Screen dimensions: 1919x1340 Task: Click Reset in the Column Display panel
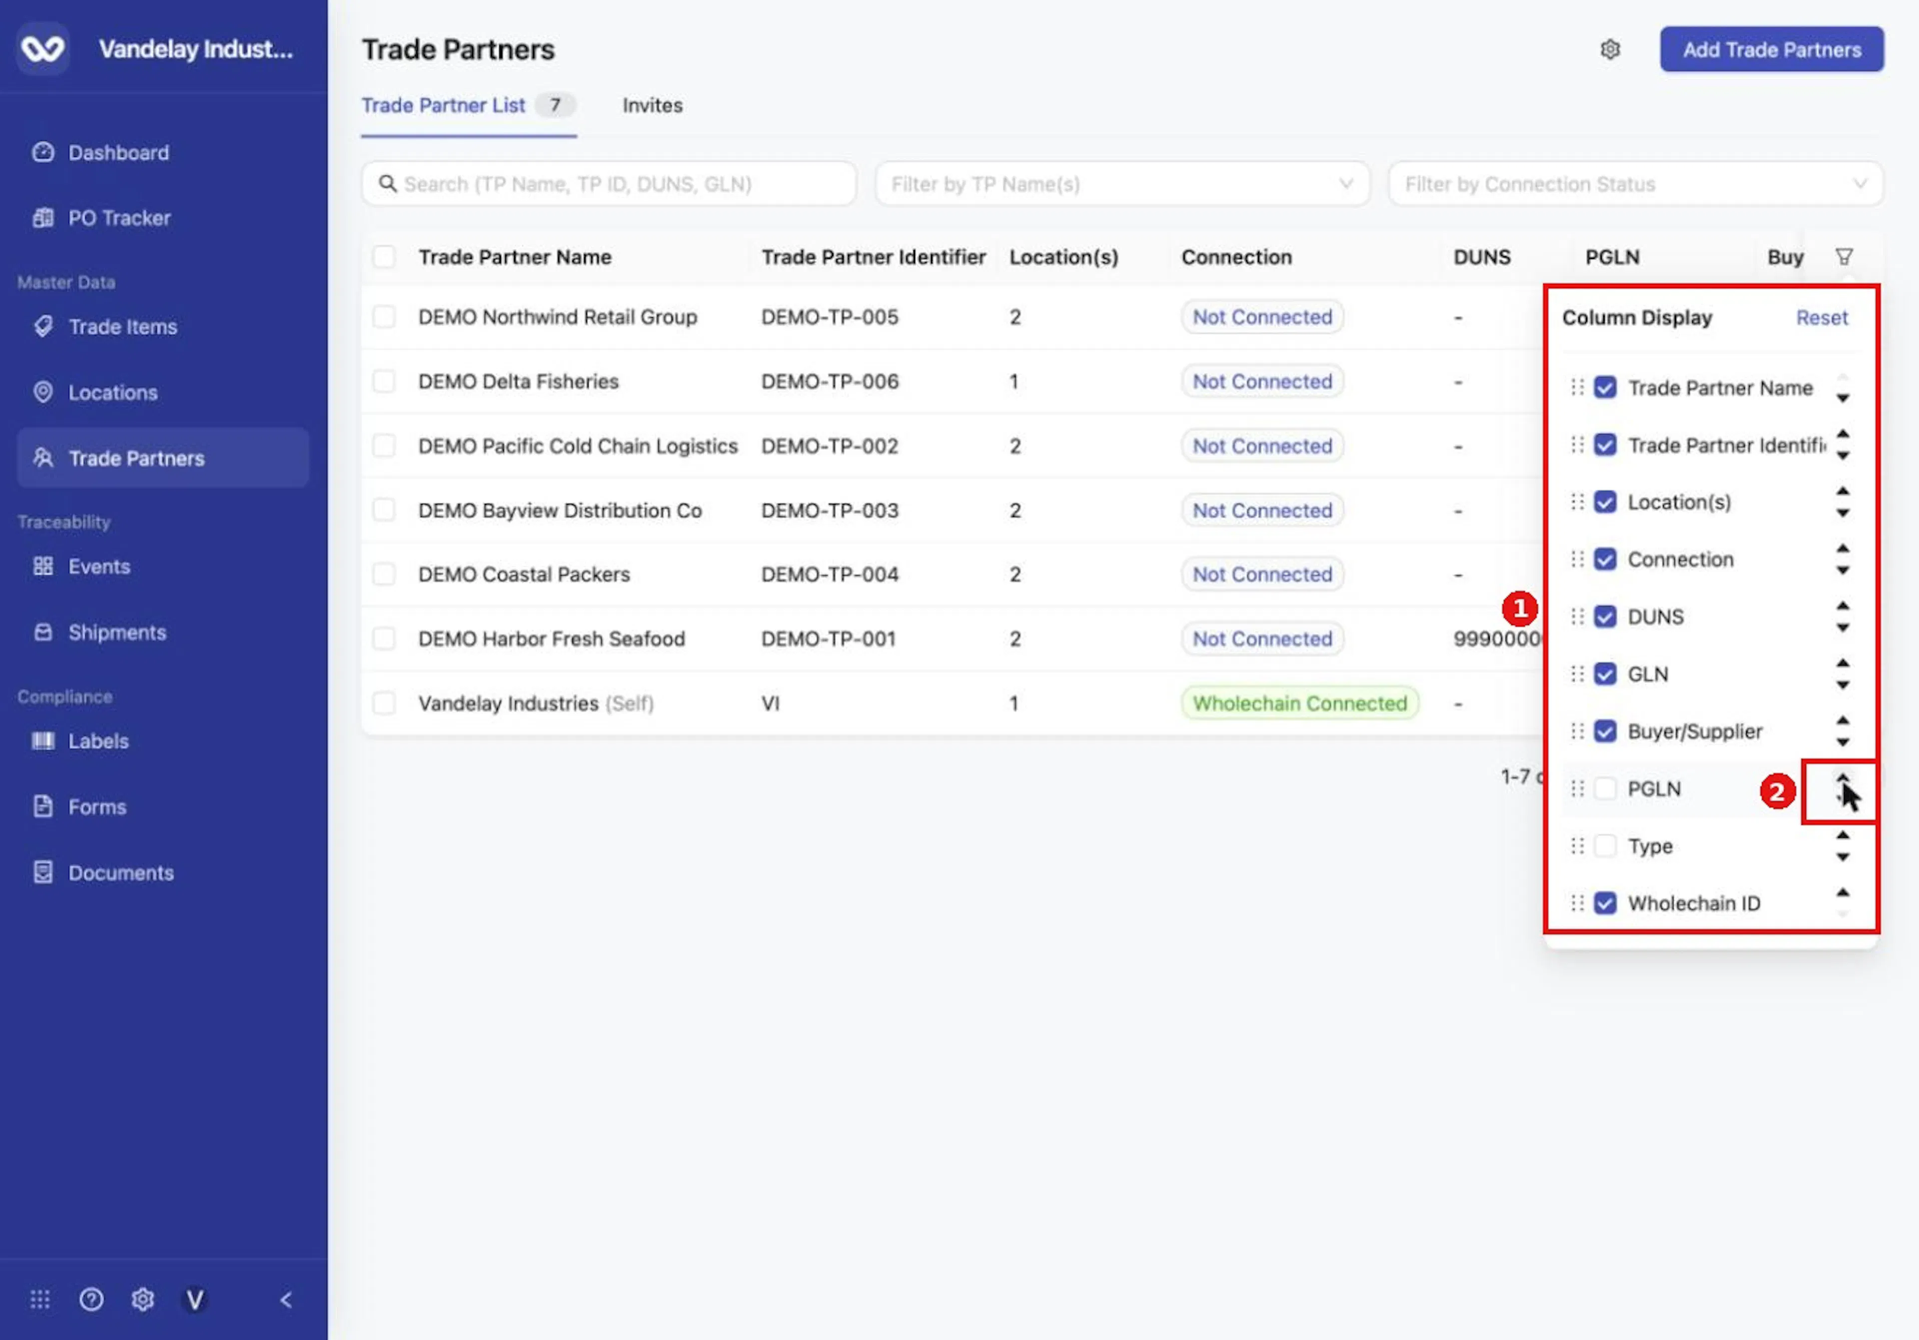(1821, 317)
